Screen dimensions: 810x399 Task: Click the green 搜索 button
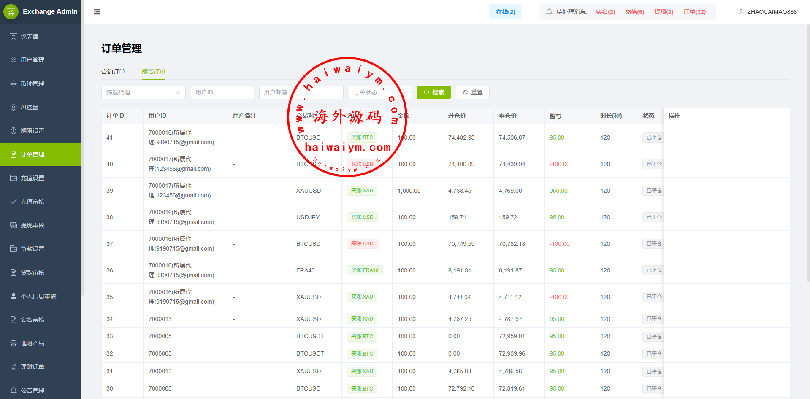433,92
